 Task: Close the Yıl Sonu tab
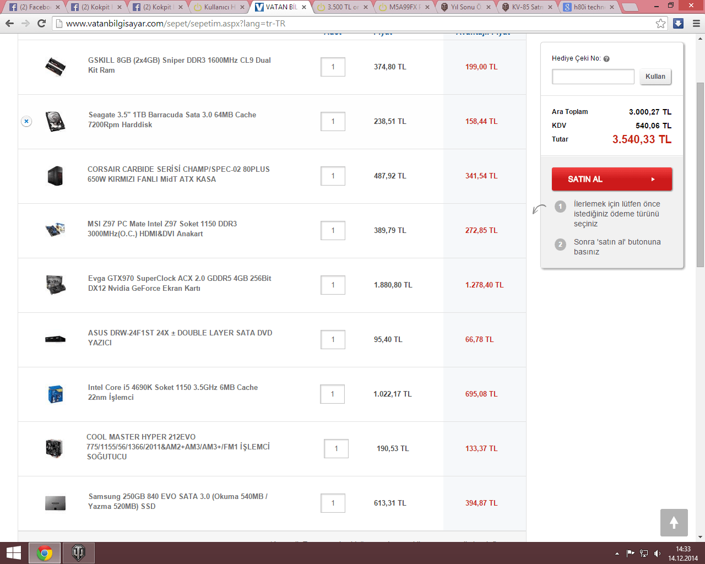pyautogui.click(x=489, y=7)
